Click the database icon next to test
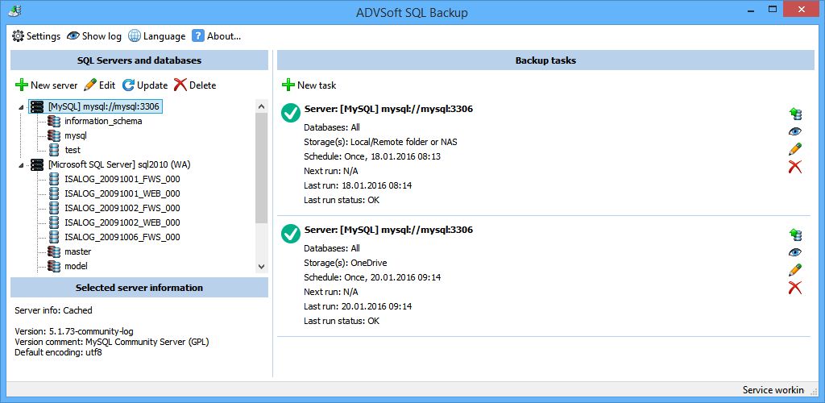This screenshot has height=403, width=825. pyautogui.click(x=54, y=150)
